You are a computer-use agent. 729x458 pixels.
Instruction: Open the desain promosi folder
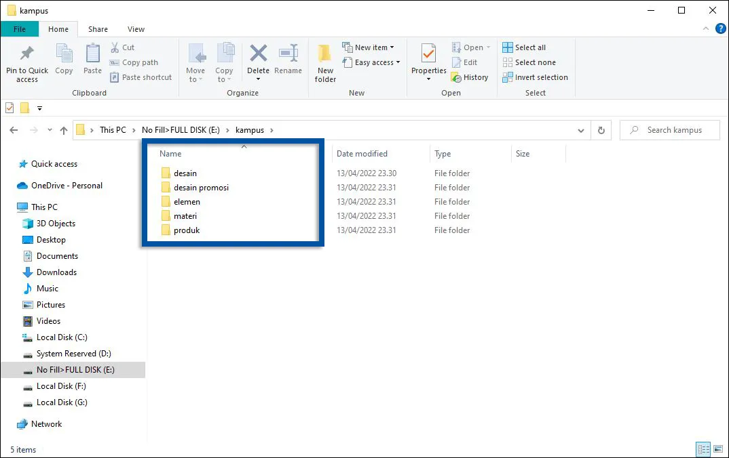coord(201,188)
